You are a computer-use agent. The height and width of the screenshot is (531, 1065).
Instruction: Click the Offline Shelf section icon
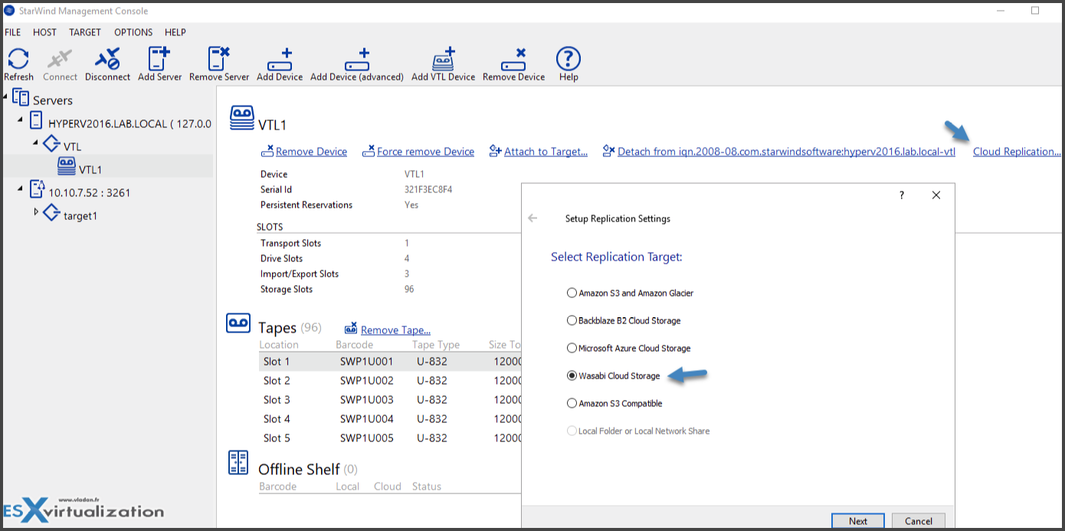238,463
